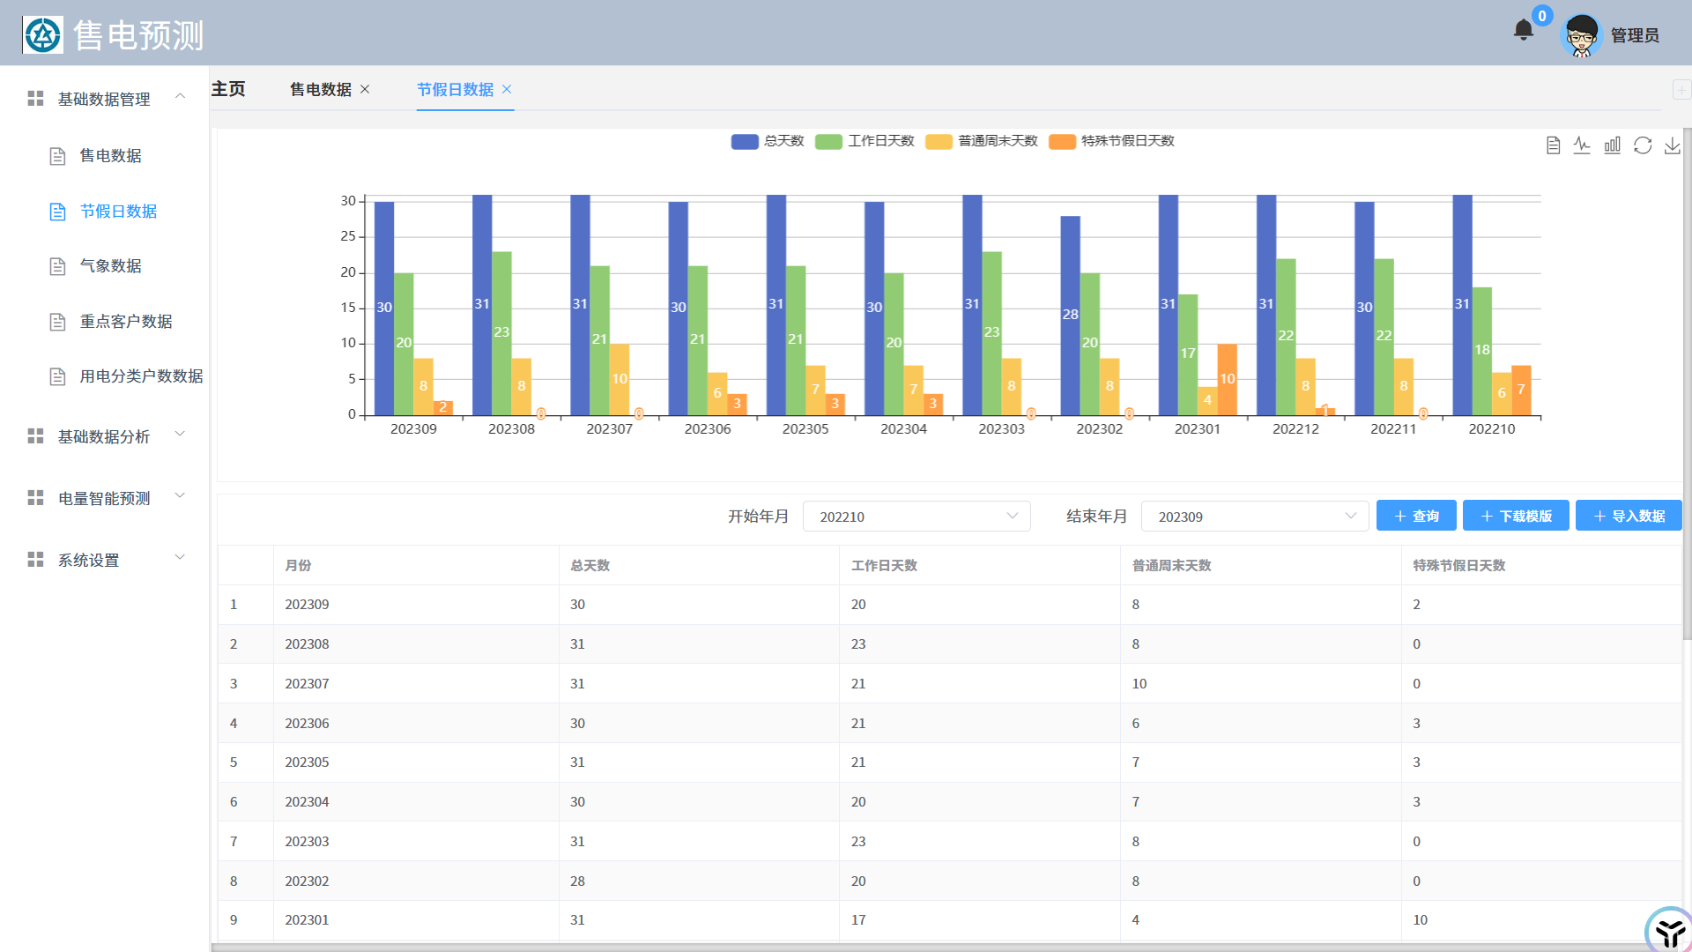Switch to the 售电数据 tab
Image resolution: width=1692 pixels, height=952 pixels.
coord(320,89)
